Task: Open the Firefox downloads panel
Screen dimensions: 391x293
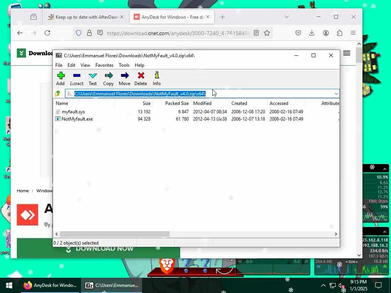Action: point(312,33)
